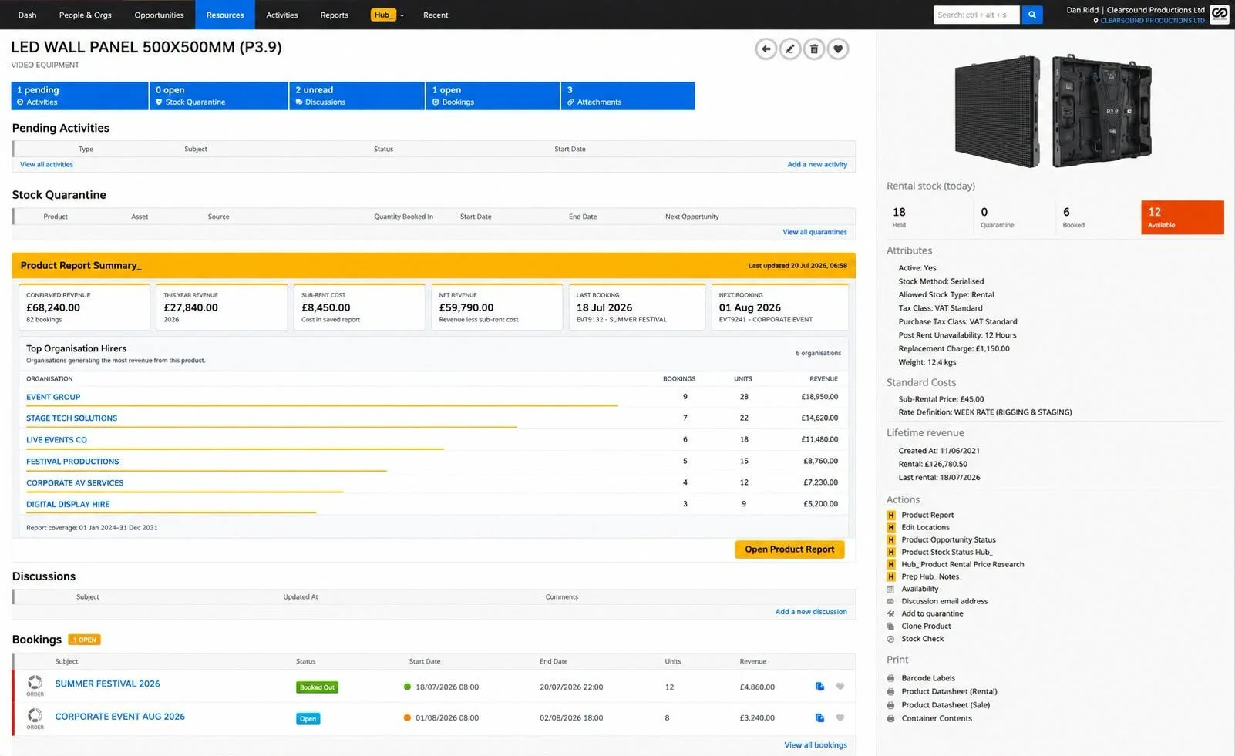This screenshot has width=1235, height=756.
Task: Click the Open Product Report button
Action: tap(789, 549)
